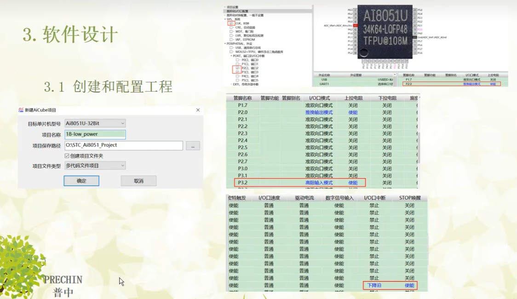Enable the MDU32+TFPU peripheral checkbox
The height and width of the screenshot is (299, 517).
[230, 52]
